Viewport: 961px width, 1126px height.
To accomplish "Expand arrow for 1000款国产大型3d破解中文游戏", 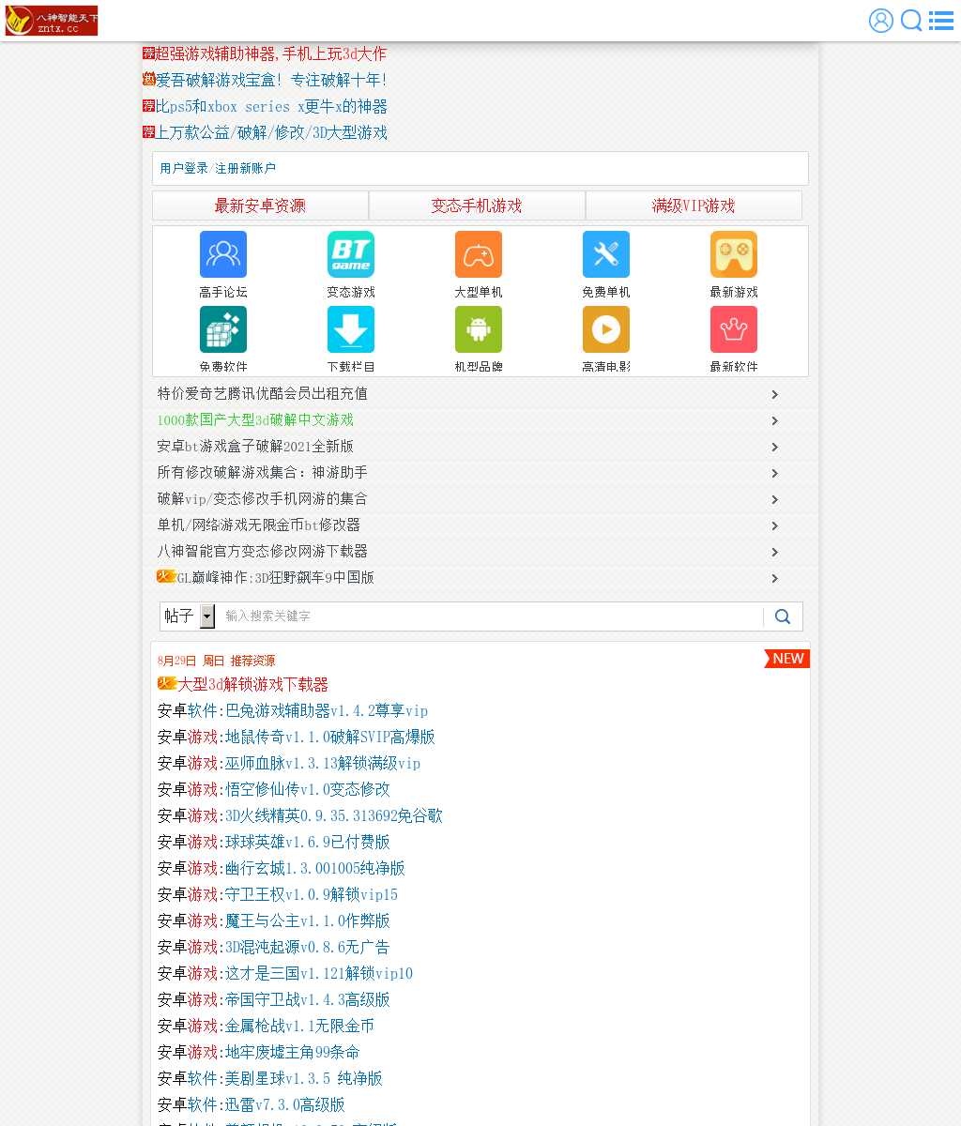I will click(x=775, y=420).
